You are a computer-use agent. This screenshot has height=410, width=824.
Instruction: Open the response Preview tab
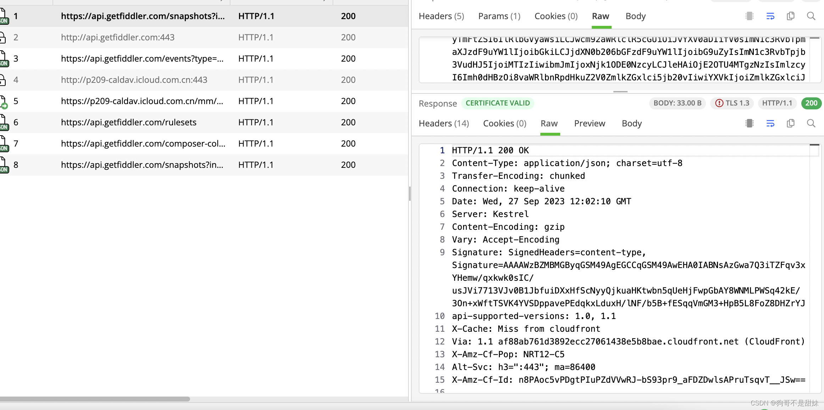(590, 124)
